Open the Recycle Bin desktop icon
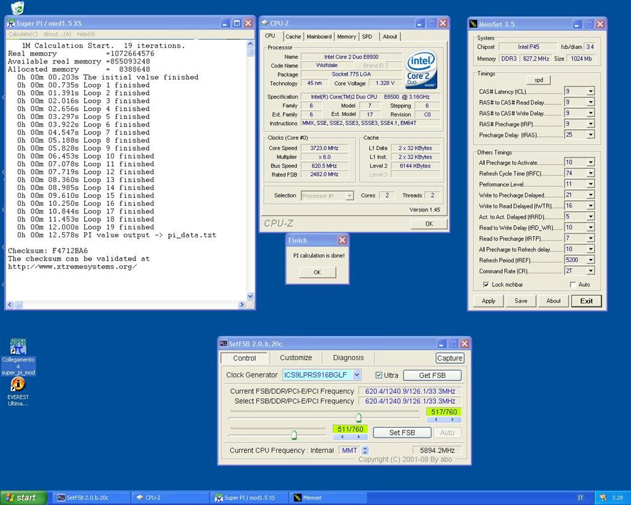 17,7
